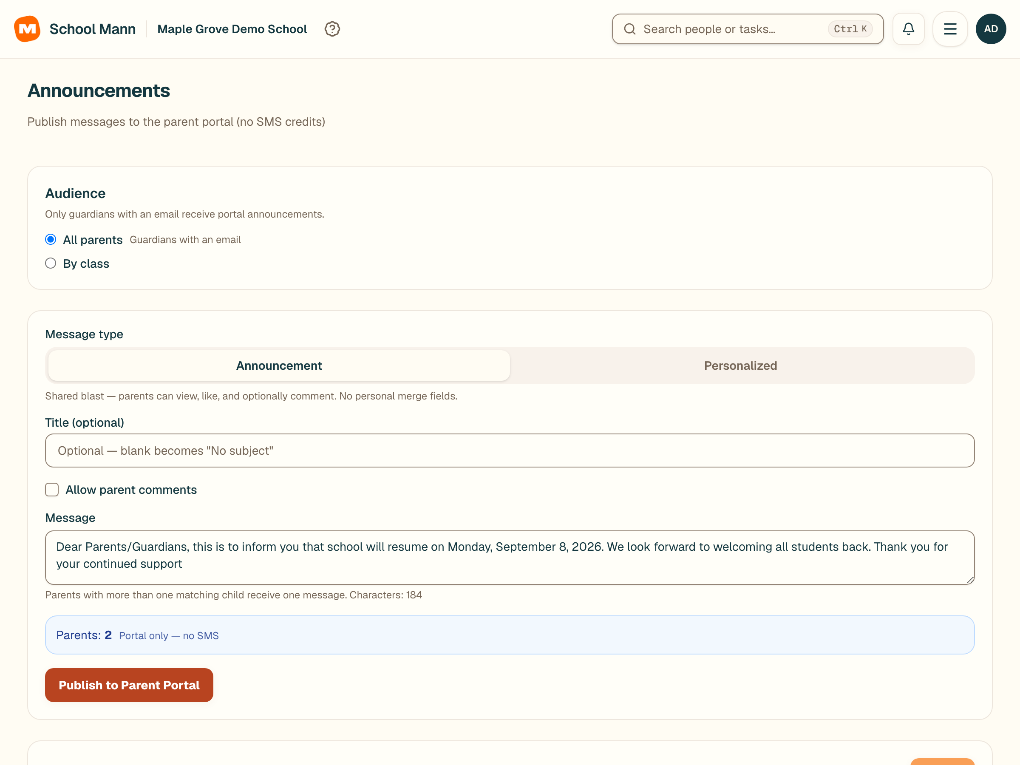Click the Ctrl K shortcut badge
The width and height of the screenshot is (1020, 765).
(850, 29)
